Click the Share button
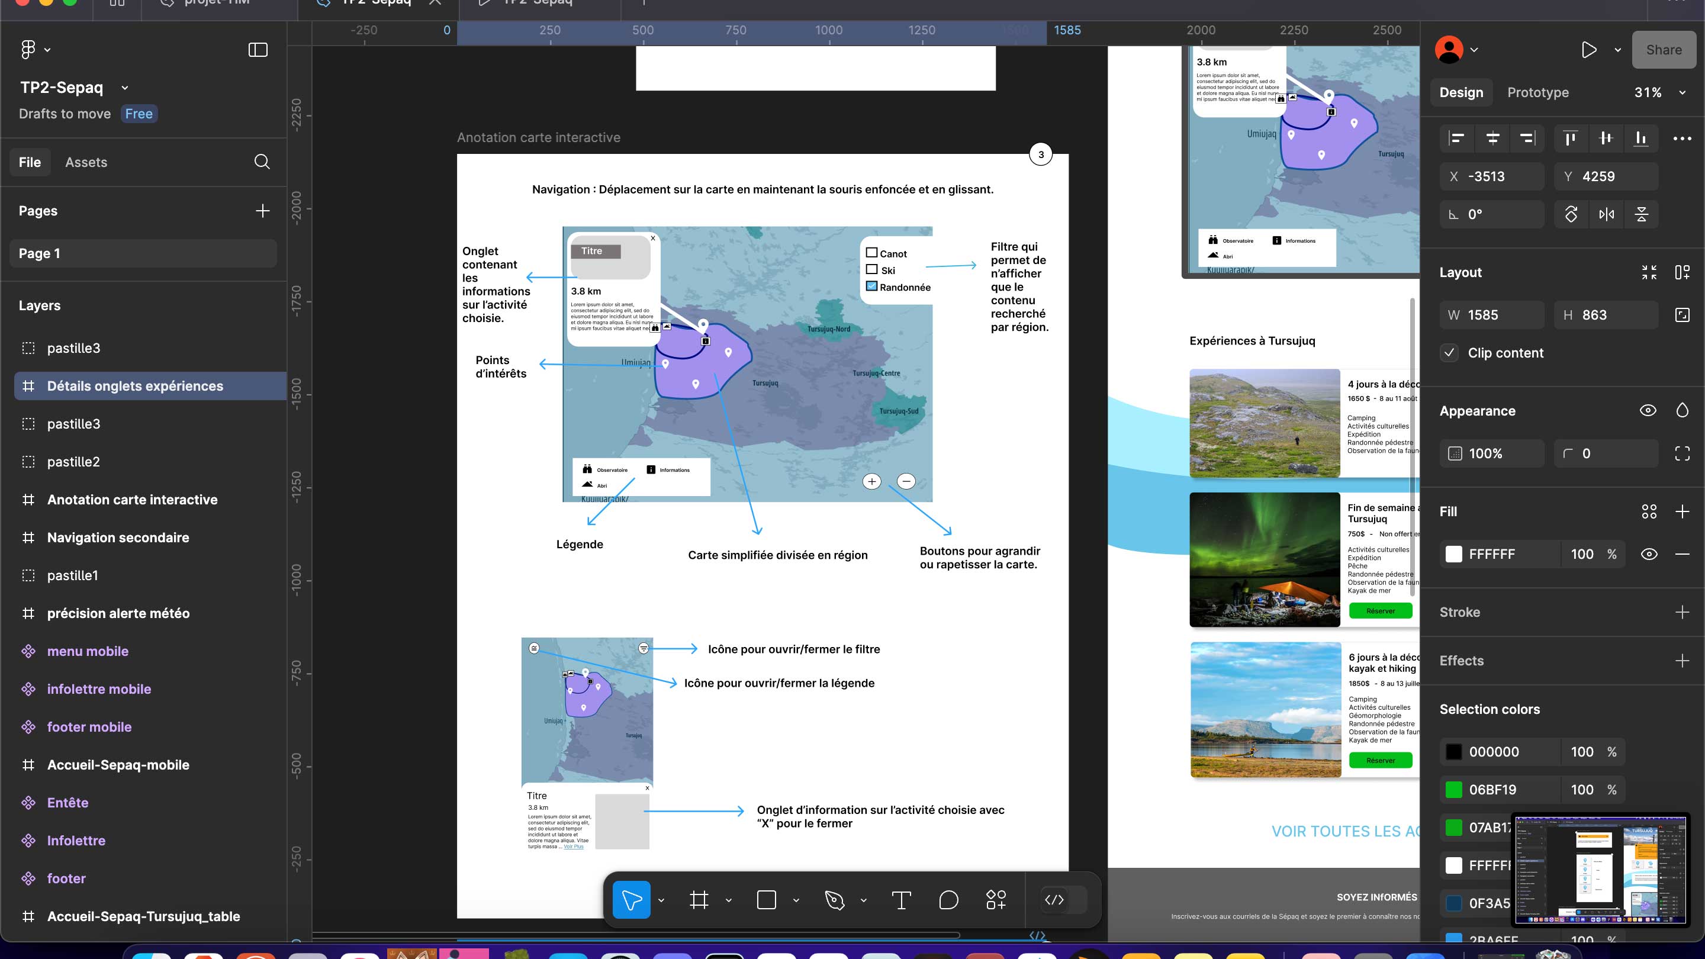 coord(1664,50)
